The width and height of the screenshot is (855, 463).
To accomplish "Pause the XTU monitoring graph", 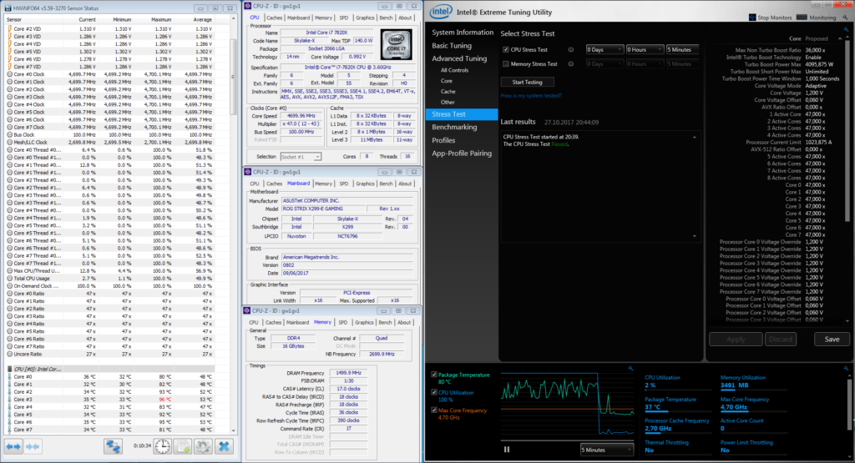I will coord(507,450).
